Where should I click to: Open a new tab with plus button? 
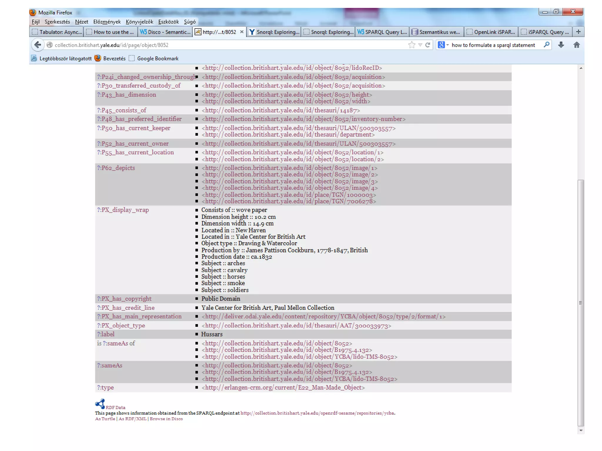tap(578, 32)
